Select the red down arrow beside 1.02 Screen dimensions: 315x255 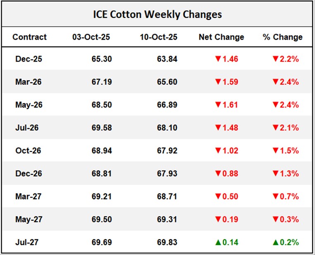click(x=218, y=151)
